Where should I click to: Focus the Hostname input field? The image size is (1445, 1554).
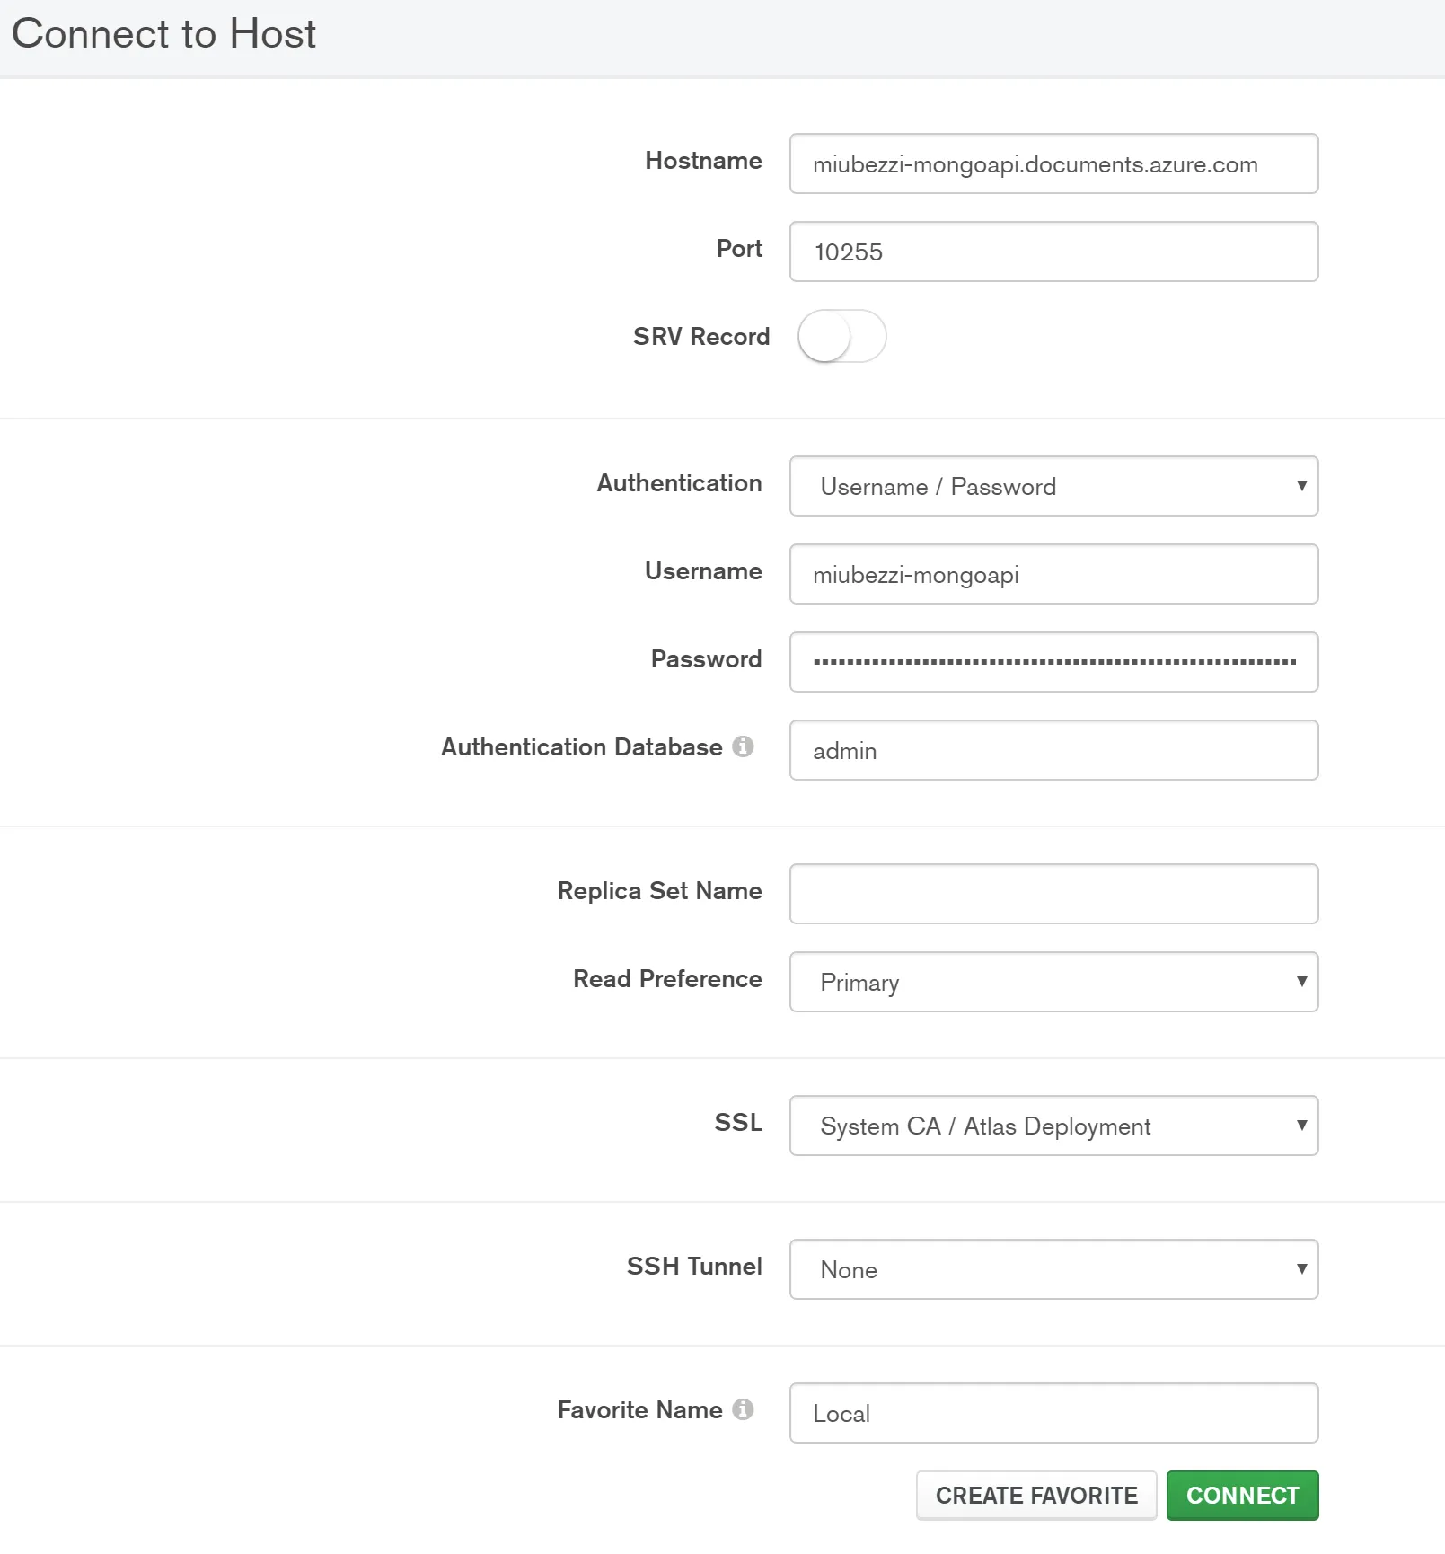[x=1053, y=163]
